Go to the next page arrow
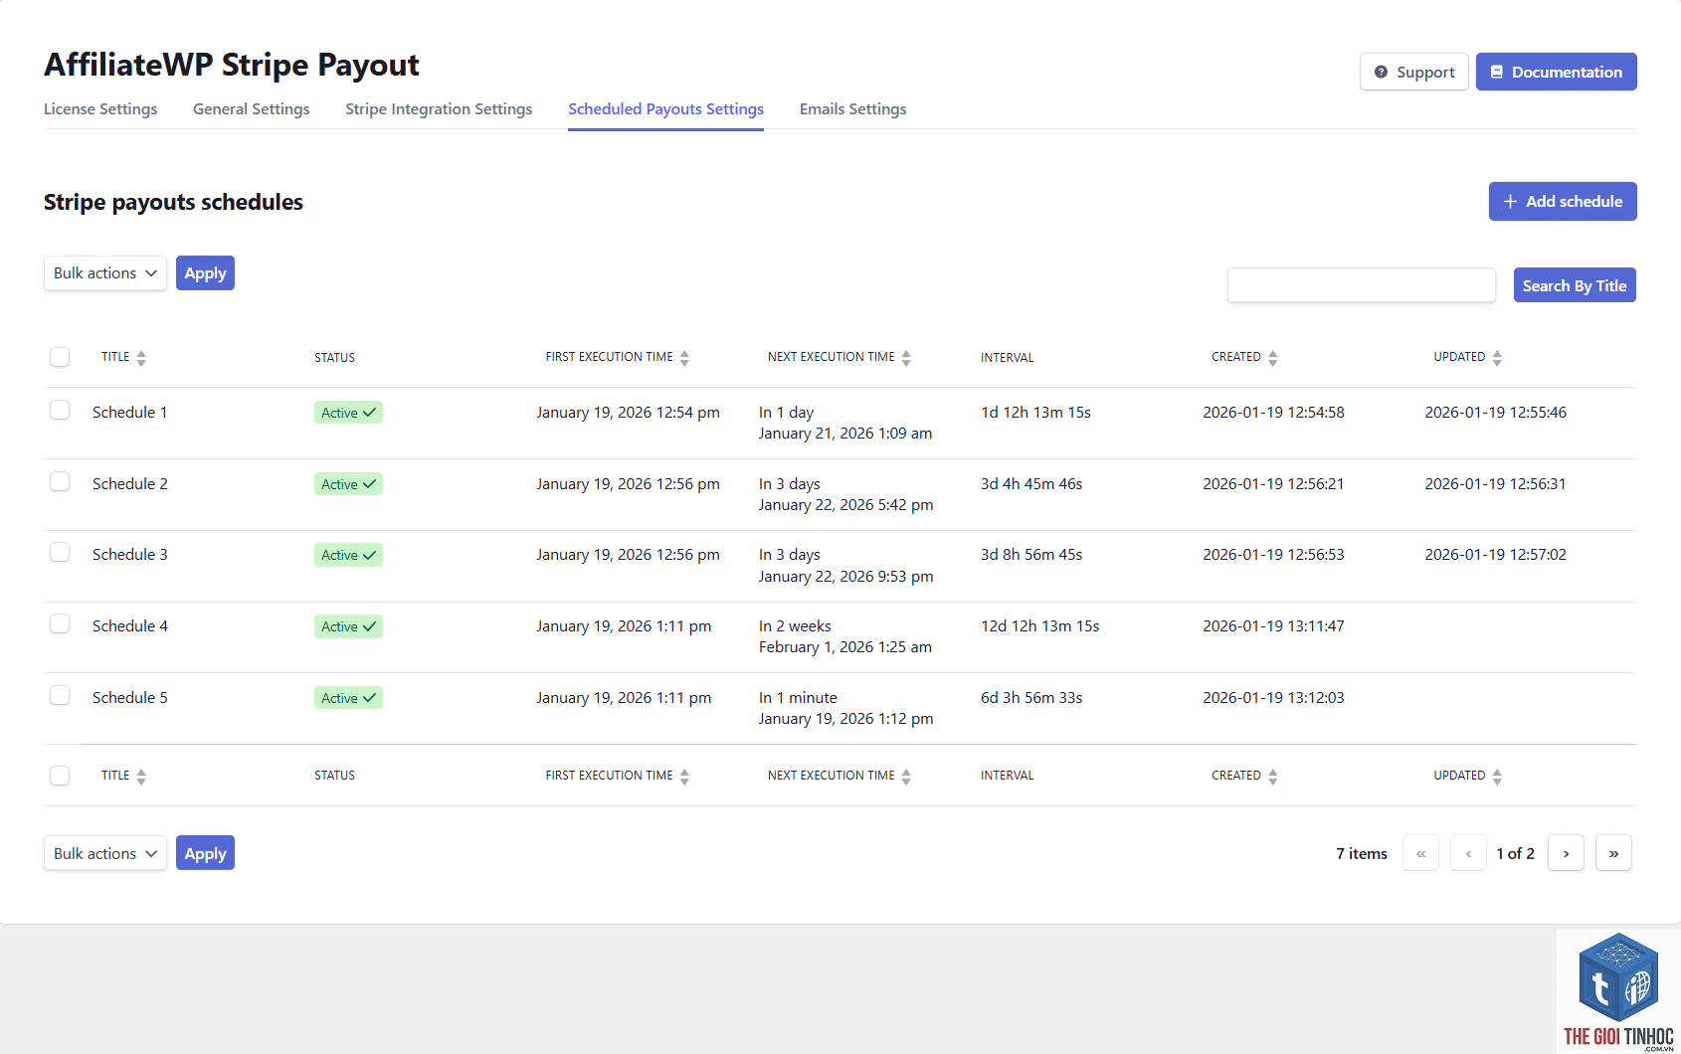 coord(1566,853)
